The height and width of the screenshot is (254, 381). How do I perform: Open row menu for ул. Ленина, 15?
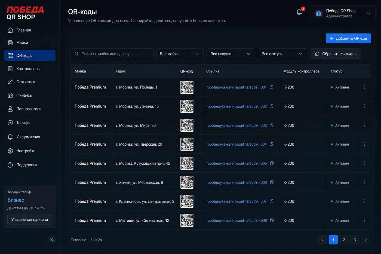[365, 106]
